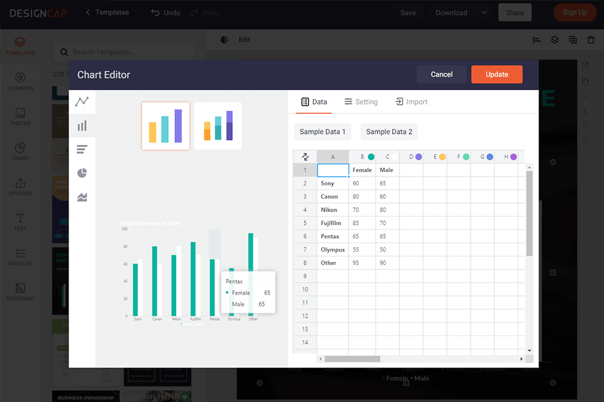Open the Setting tab
604x402 pixels.
361,102
